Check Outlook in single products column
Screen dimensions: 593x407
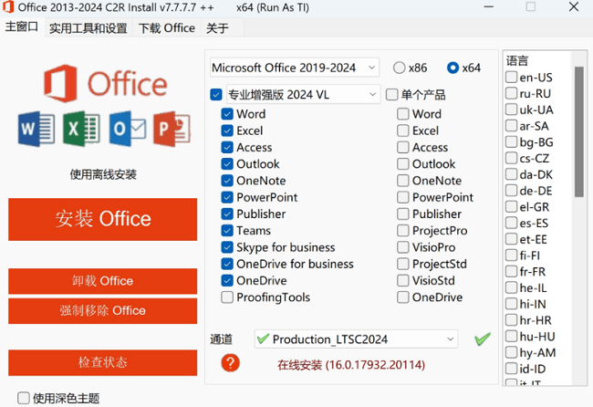tap(402, 163)
